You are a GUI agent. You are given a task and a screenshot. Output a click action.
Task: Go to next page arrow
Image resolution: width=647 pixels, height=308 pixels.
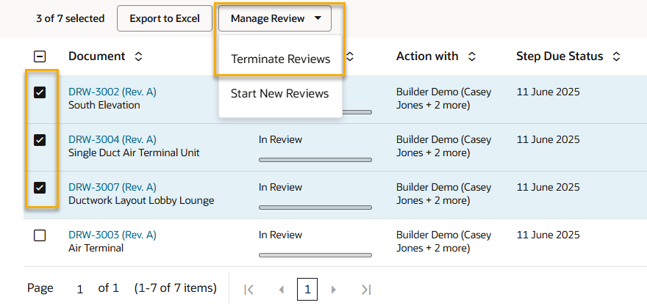(334, 290)
